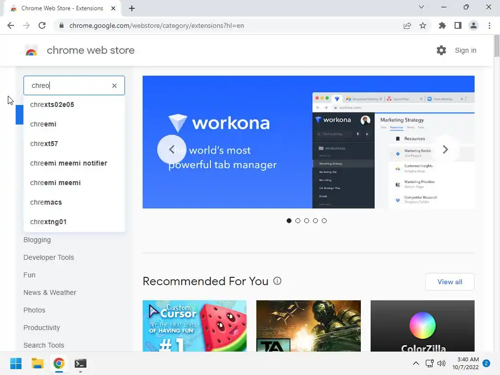Show the previous carousel slide
The width and height of the screenshot is (500, 375).
pos(171,149)
